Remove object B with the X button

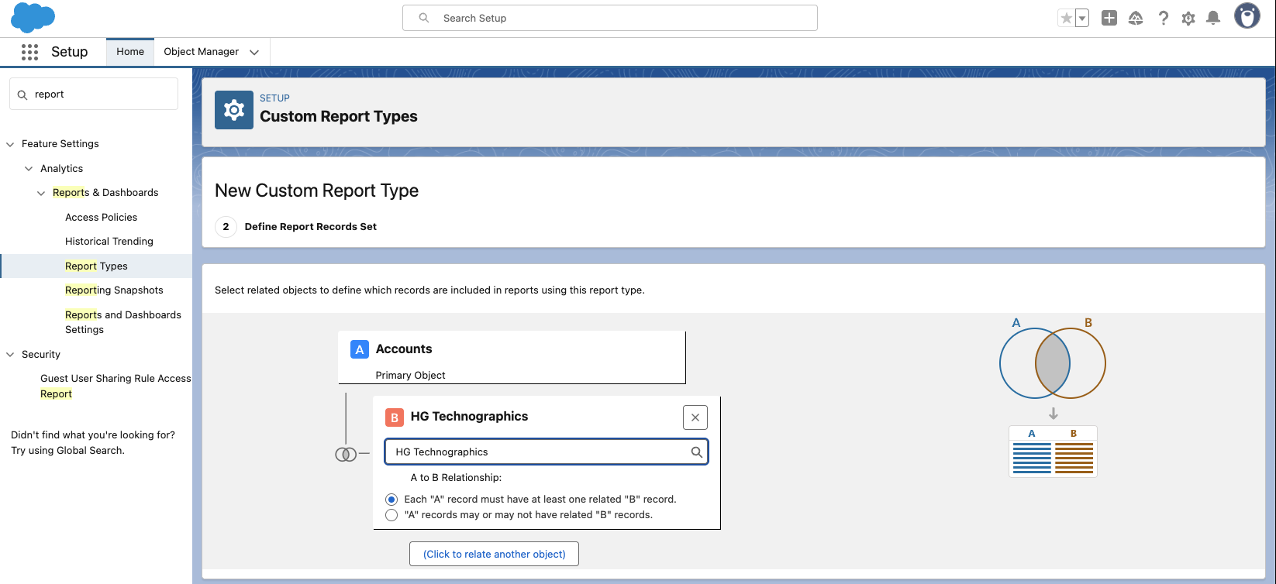pyautogui.click(x=695, y=417)
